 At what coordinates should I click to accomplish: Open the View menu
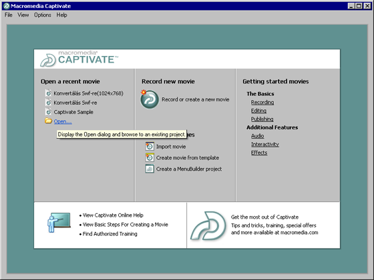[23, 15]
